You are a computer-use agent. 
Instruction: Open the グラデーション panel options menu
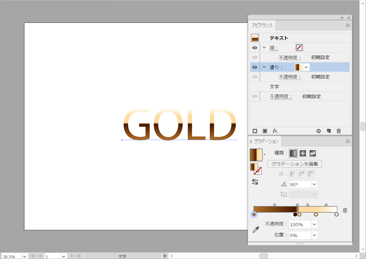[348, 141]
